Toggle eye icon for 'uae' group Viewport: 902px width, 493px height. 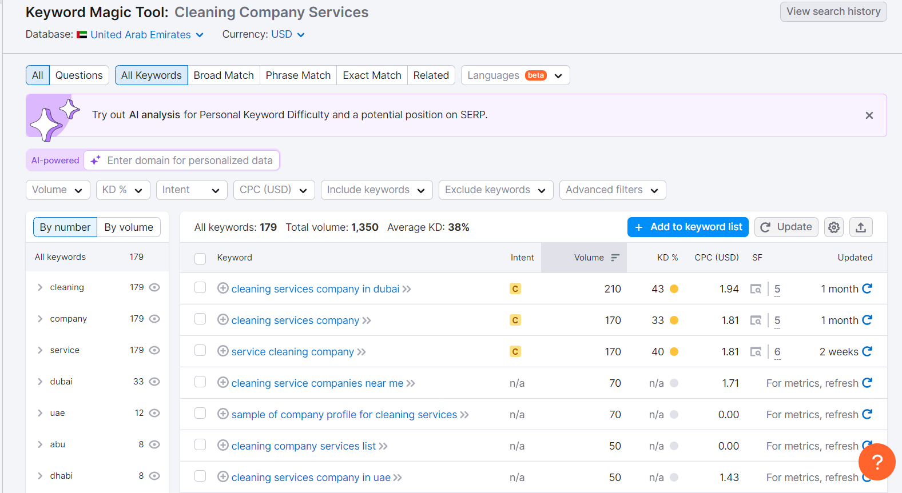[x=154, y=413]
